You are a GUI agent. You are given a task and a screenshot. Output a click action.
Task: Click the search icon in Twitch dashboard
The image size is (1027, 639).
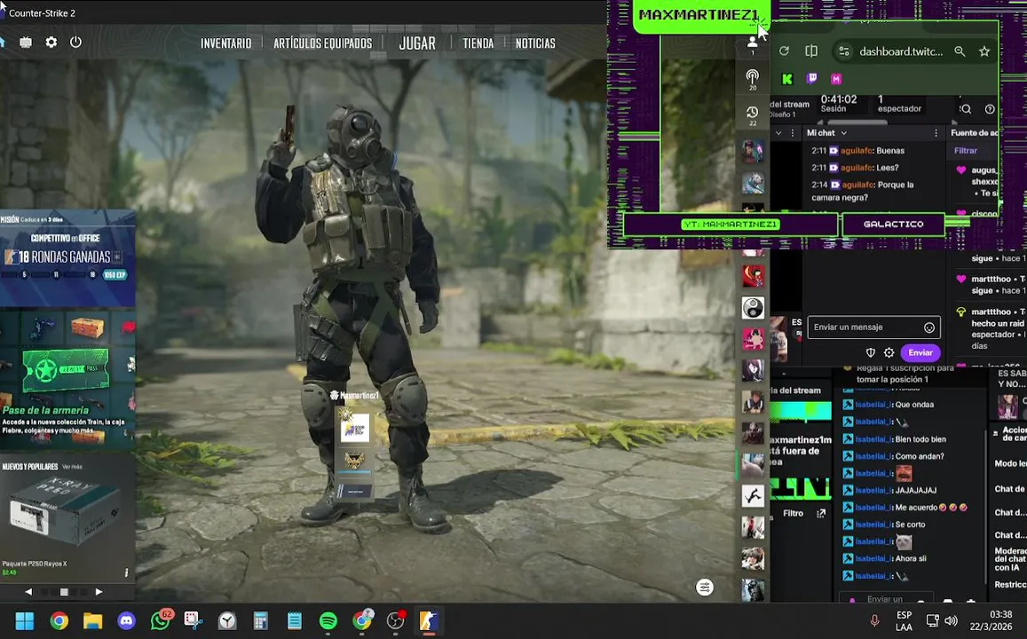966,108
